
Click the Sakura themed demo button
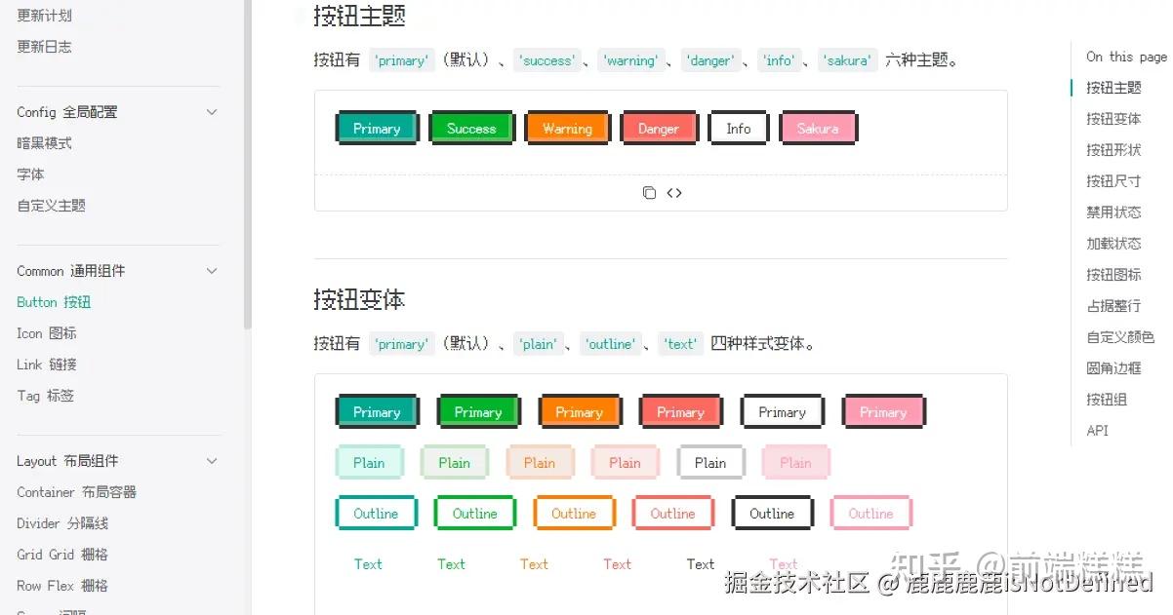(x=818, y=127)
